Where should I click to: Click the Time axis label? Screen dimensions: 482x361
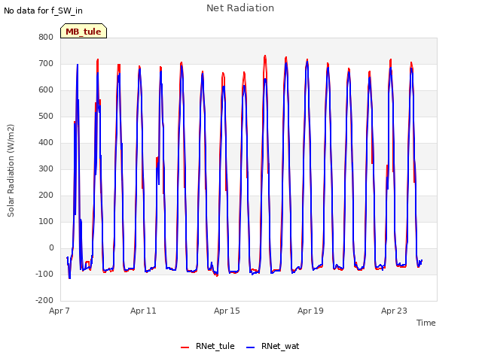coord(426,323)
